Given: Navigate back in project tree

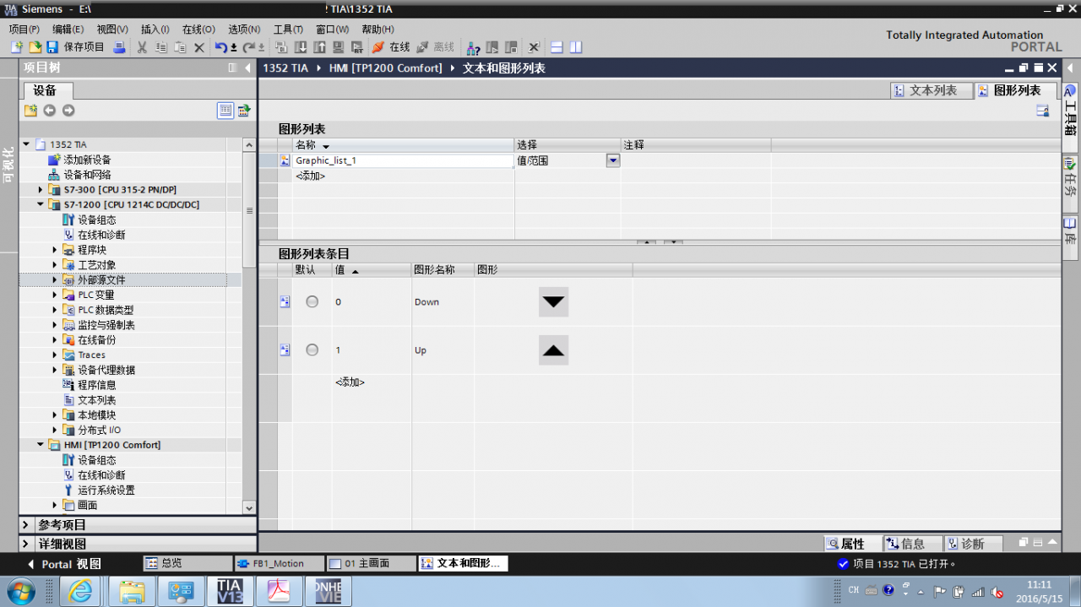Looking at the screenshot, I should (x=50, y=111).
